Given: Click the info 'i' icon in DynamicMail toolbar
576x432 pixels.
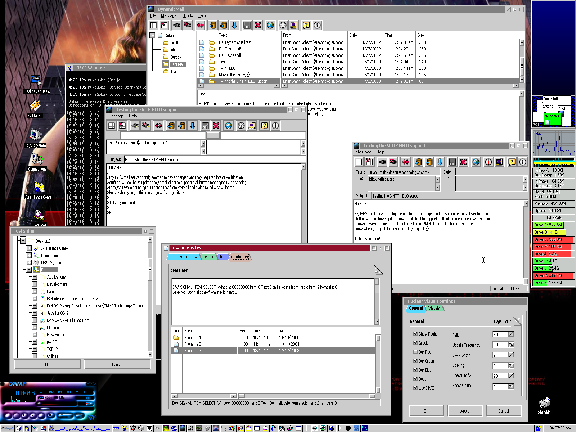Looking at the screenshot, I should pyautogui.click(x=317, y=25).
